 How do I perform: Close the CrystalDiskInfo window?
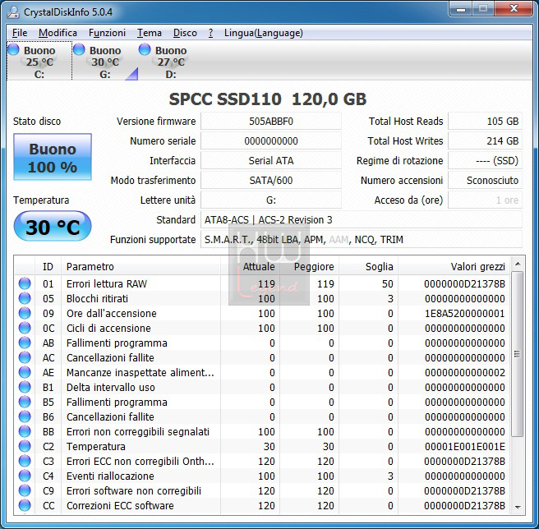(514, 9)
